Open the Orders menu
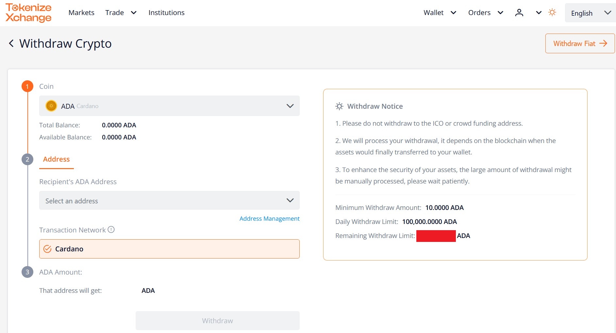 tap(479, 13)
